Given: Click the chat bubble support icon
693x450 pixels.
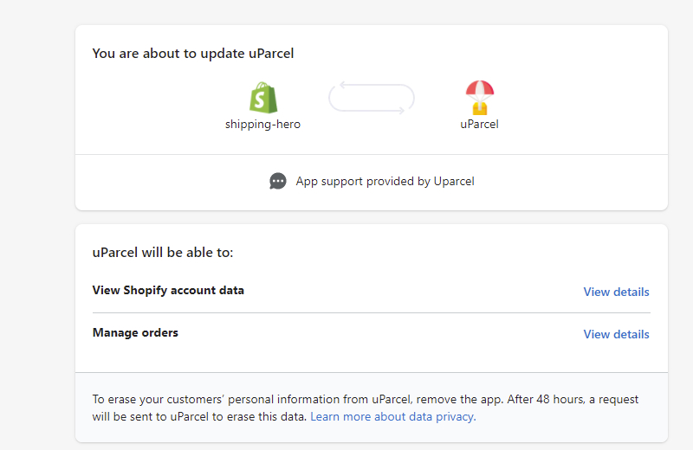Looking at the screenshot, I should click(x=278, y=181).
